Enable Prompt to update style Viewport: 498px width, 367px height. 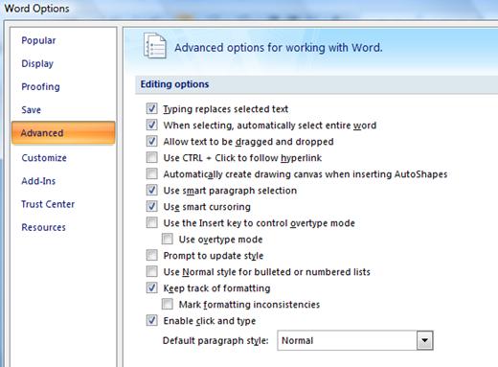[x=151, y=255]
